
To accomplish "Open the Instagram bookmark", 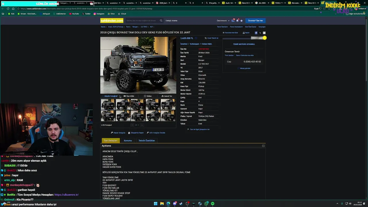I will (x=99, y=14).
